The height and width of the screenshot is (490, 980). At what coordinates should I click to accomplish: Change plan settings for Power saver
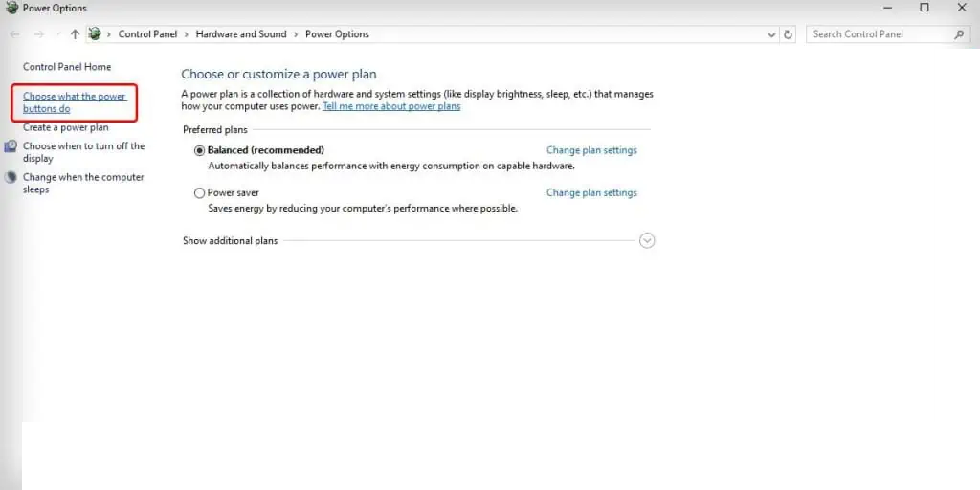tap(591, 192)
